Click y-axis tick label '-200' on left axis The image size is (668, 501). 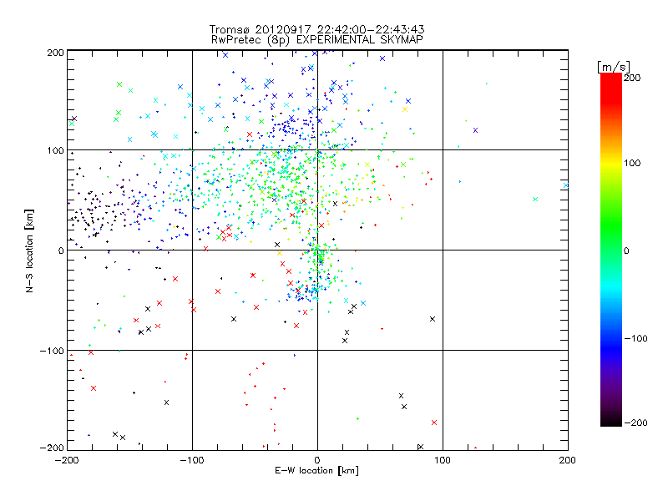52,448
